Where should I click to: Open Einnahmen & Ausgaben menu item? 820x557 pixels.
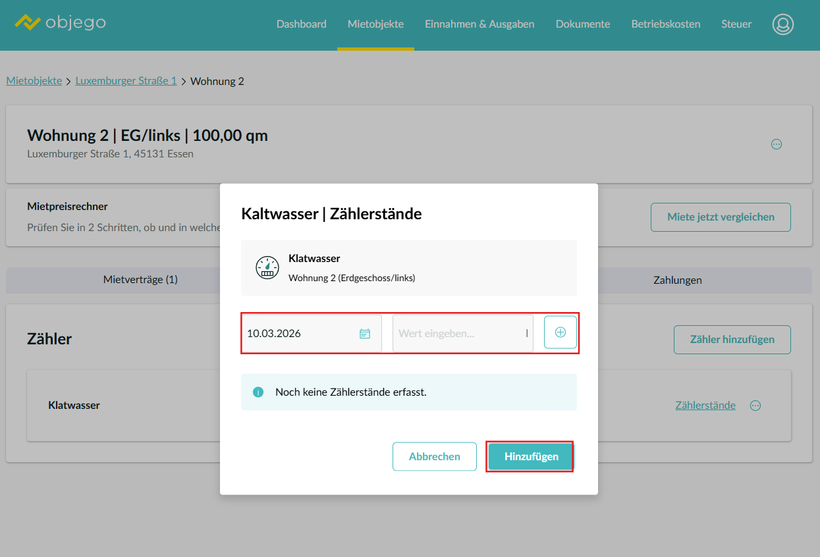pyautogui.click(x=479, y=24)
